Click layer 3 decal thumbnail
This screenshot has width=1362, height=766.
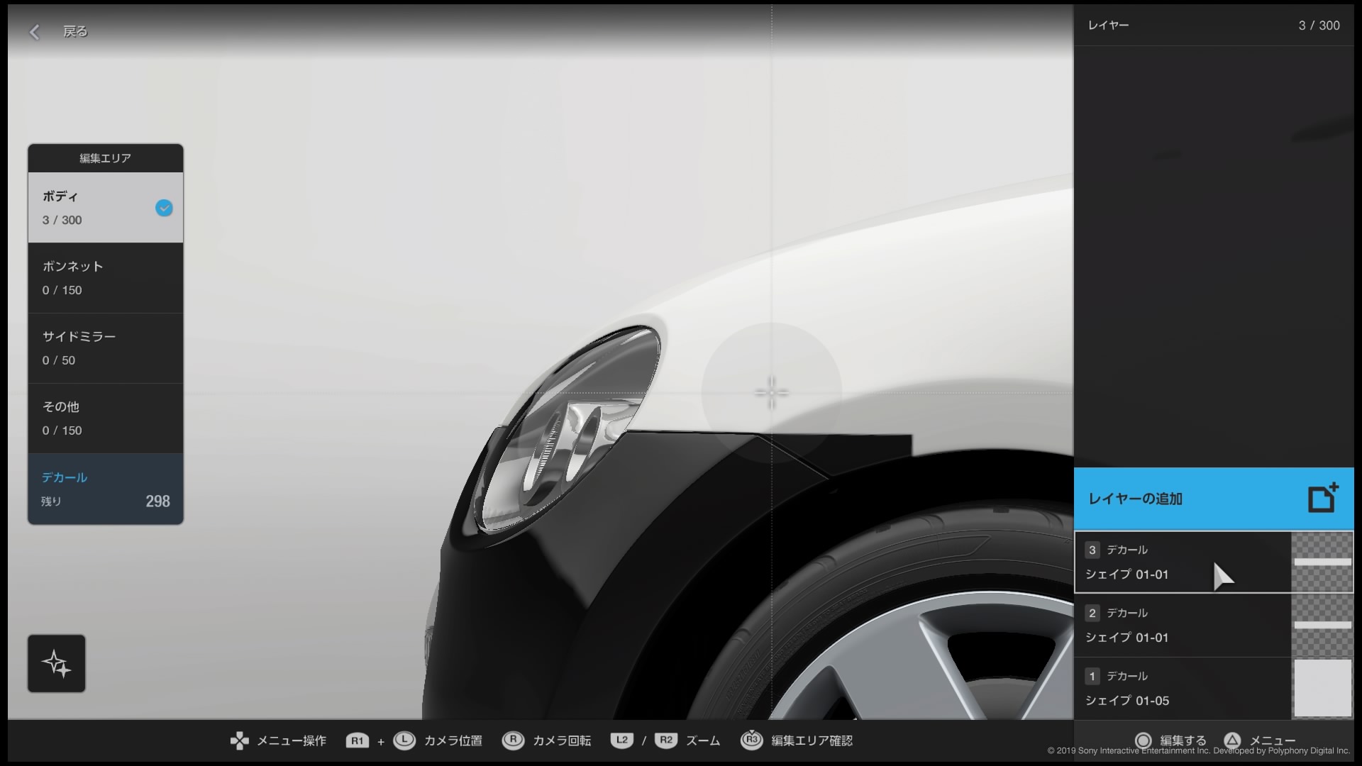pyautogui.click(x=1322, y=562)
